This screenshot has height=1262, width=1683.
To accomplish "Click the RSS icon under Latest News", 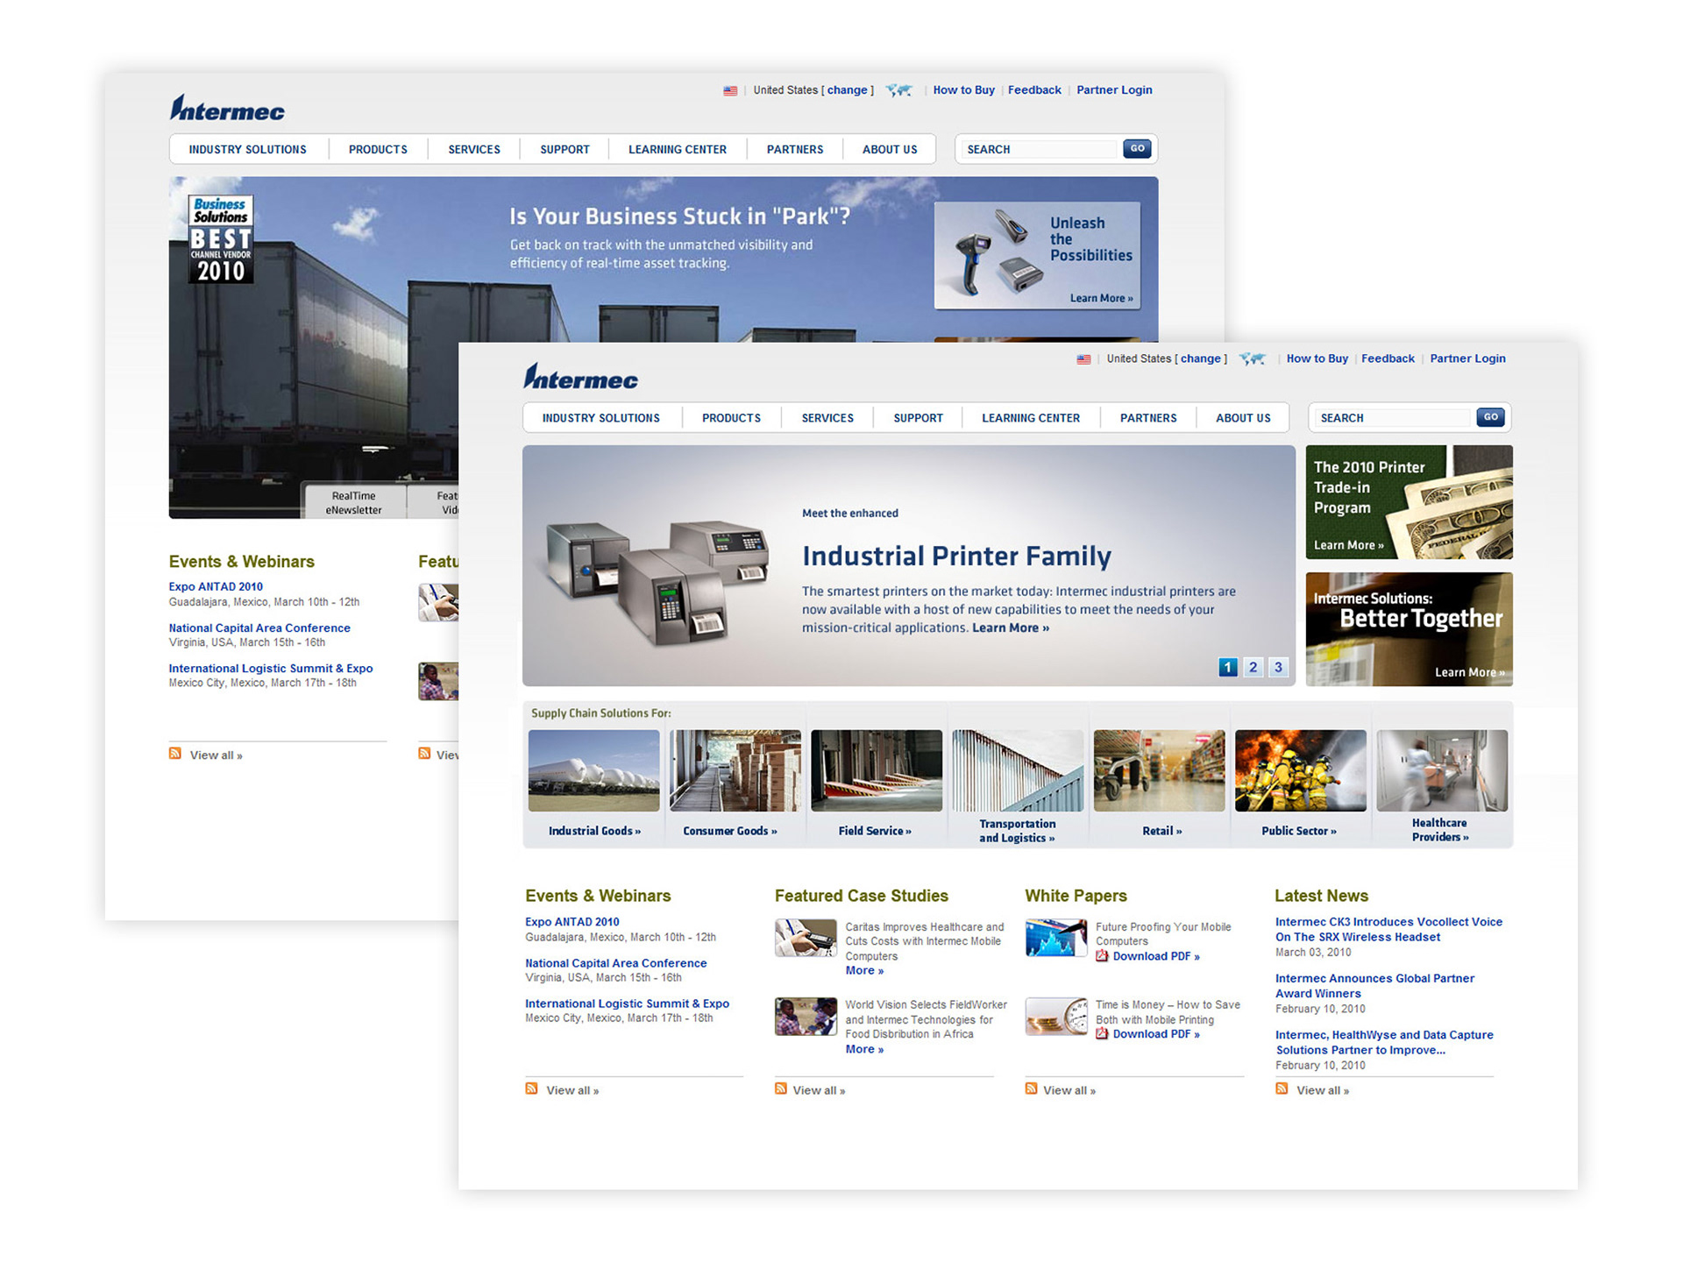I will pyautogui.click(x=1282, y=1088).
